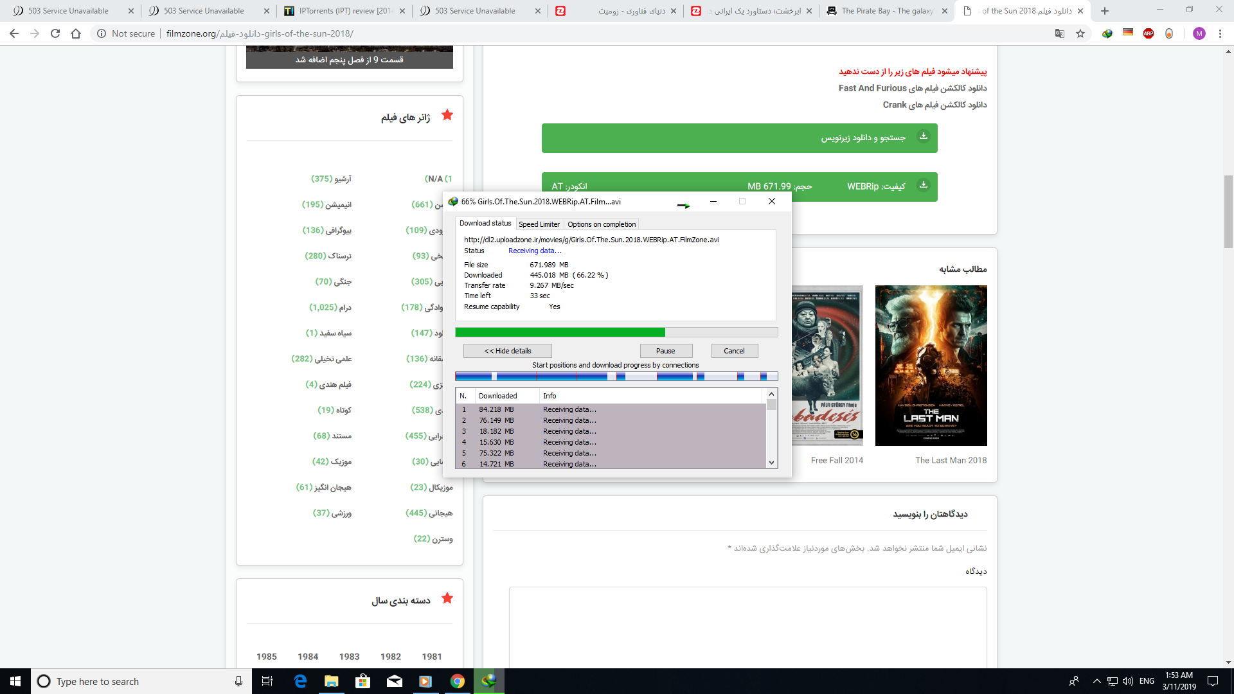Open the year 1981 category link
The height and width of the screenshot is (694, 1234).
432,657
